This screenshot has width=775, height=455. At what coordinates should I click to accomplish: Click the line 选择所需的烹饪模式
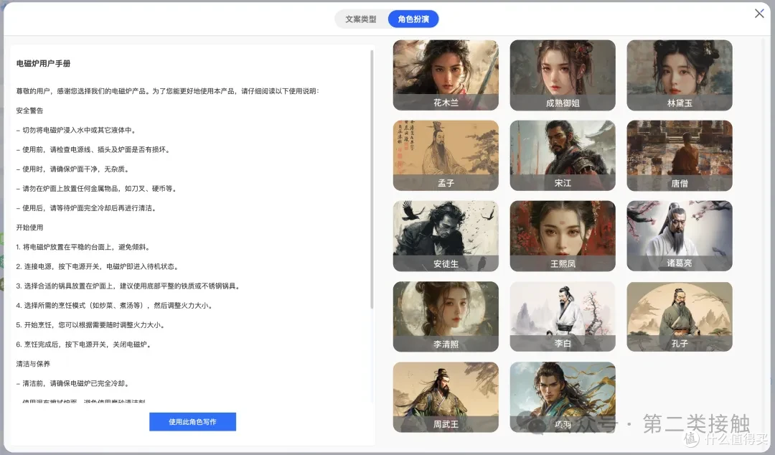point(114,305)
